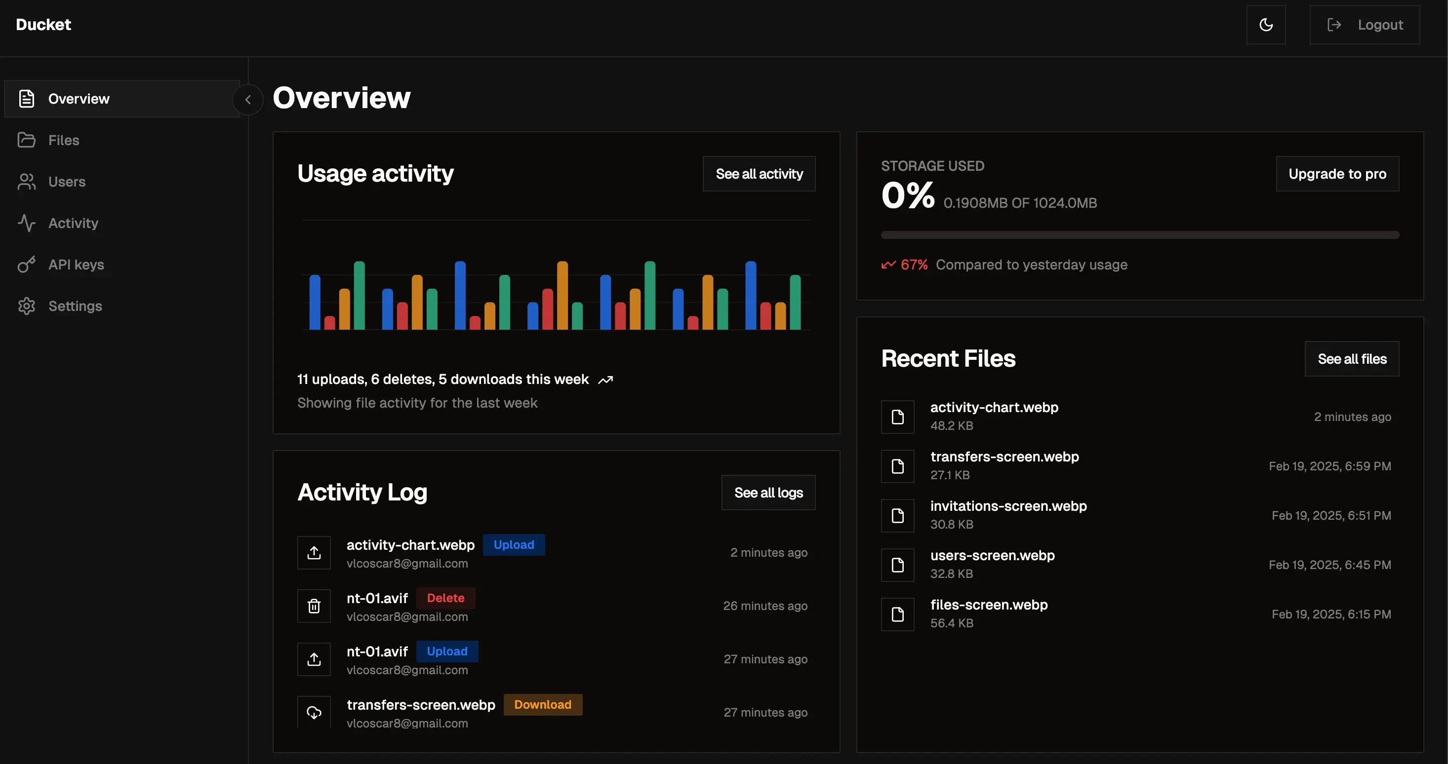Screen dimensions: 1448x764
Task: Click See all files button
Action: [1352, 359]
